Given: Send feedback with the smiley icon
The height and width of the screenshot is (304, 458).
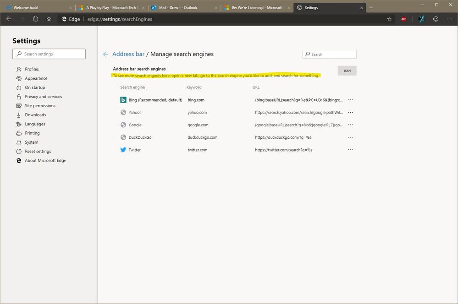Looking at the screenshot, I should pos(436,19).
